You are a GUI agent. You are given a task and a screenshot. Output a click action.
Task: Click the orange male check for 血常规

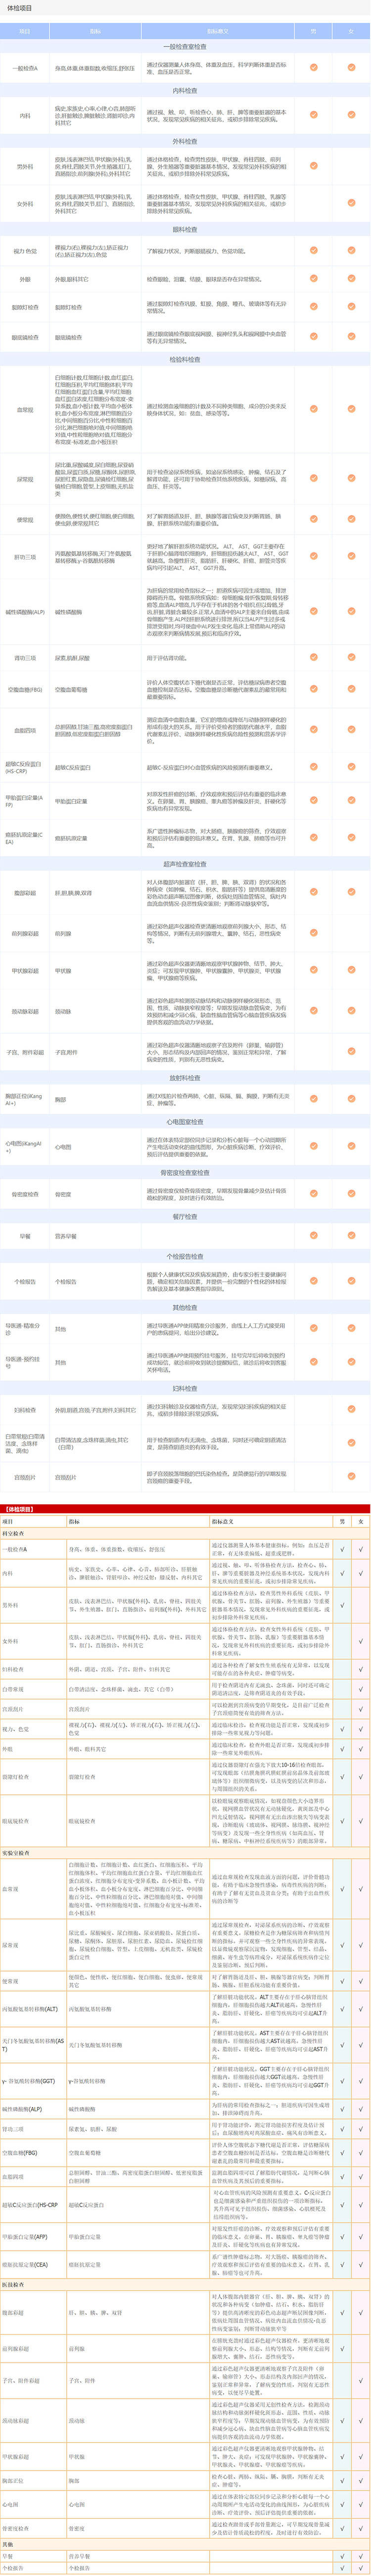[x=314, y=409]
